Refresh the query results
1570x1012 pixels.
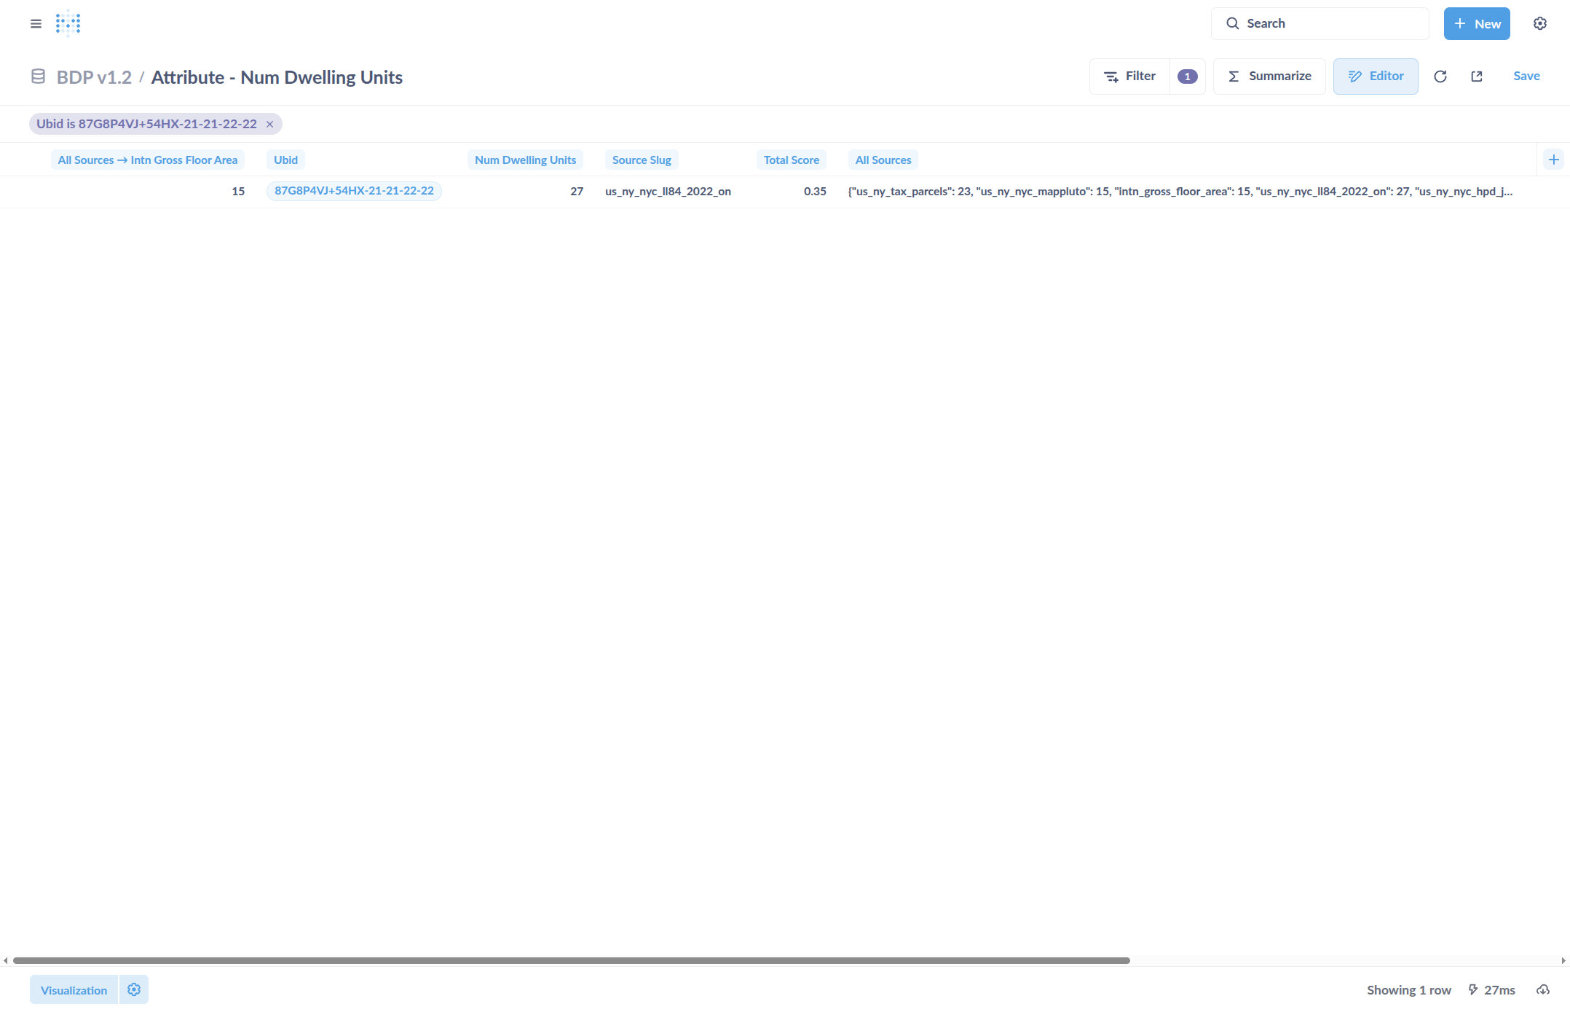pos(1440,77)
